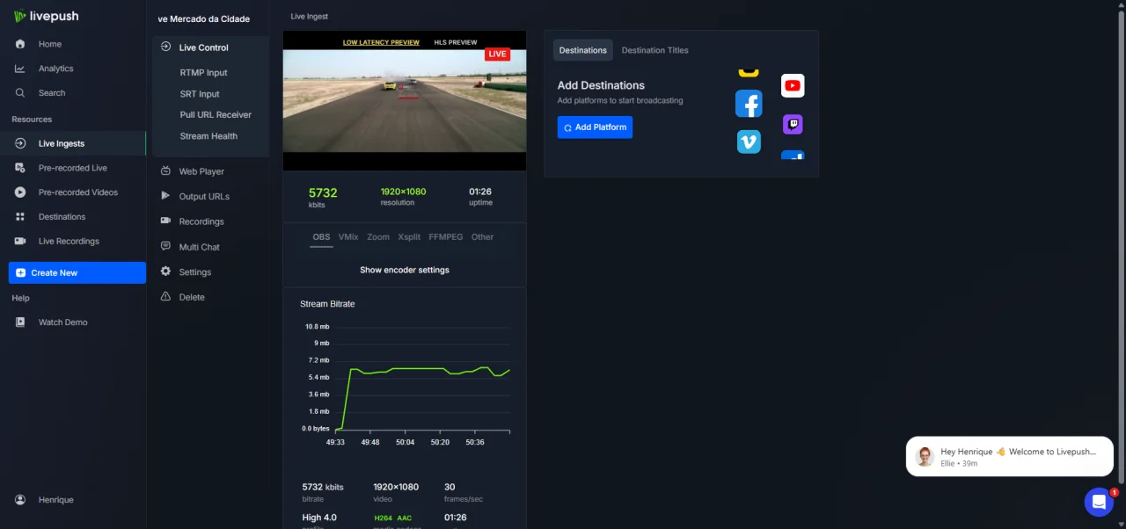Viewport: 1126px width, 529px height.
Task: Open the welcome message from Ellie
Action: point(1010,457)
